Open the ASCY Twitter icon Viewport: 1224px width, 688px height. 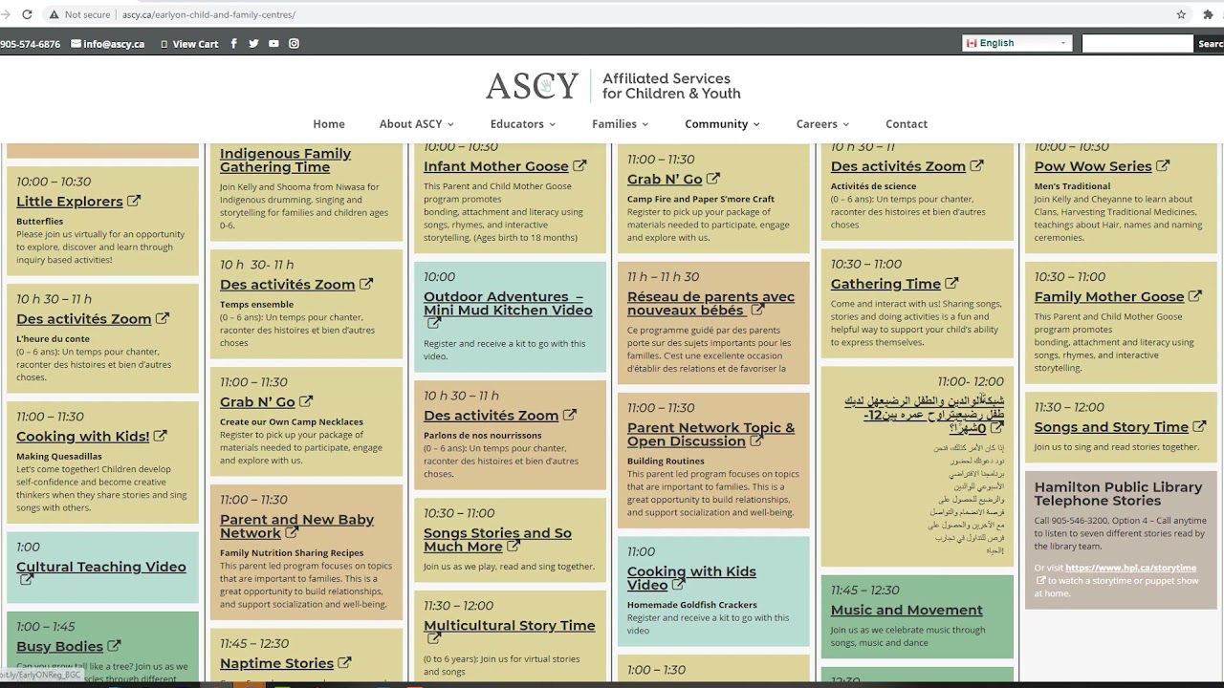coord(253,43)
